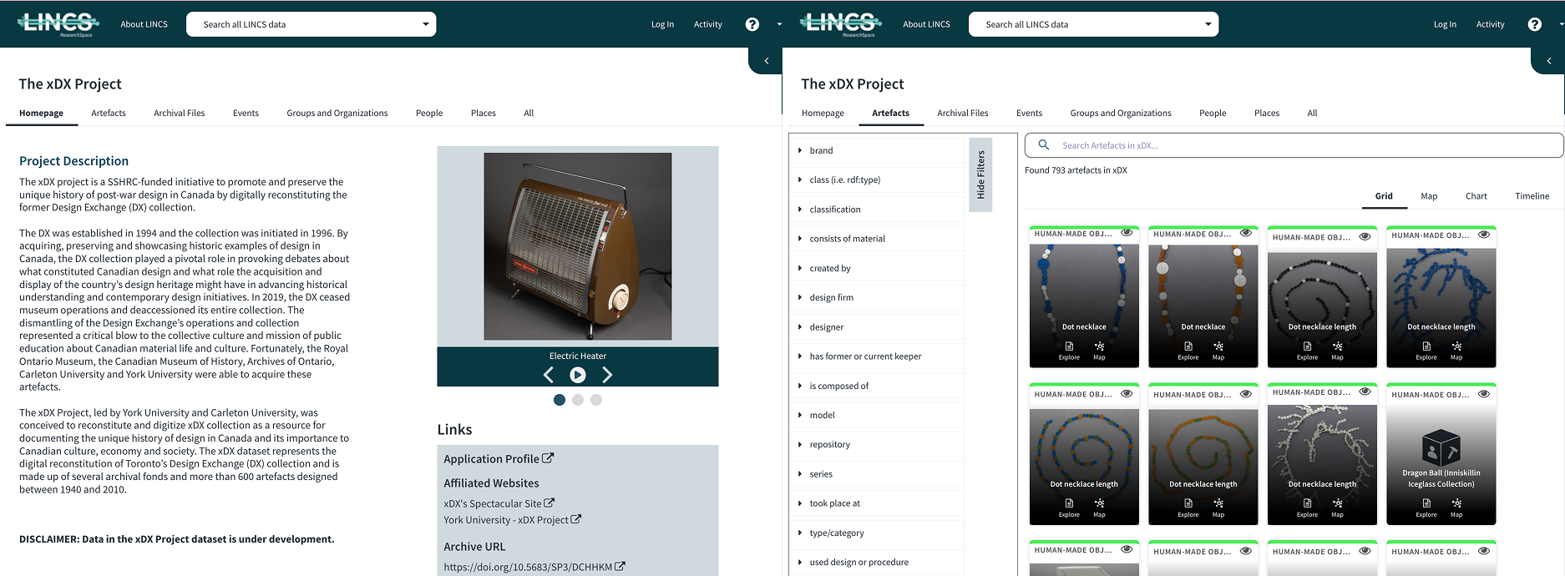Toggle eye icon on Dragon Ball card
This screenshot has width=1565, height=576.
pos(1484,394)
